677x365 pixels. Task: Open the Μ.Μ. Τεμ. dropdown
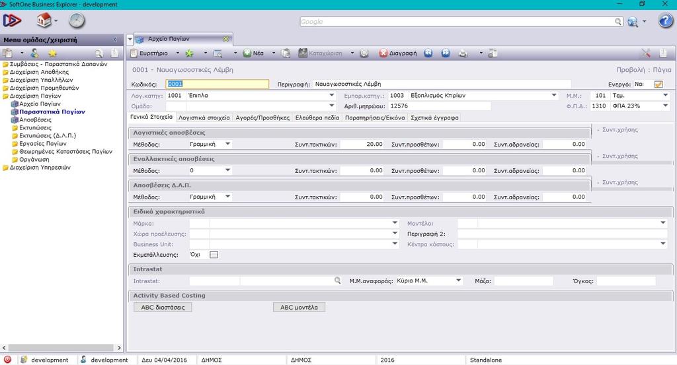click(x=665, y=95)
